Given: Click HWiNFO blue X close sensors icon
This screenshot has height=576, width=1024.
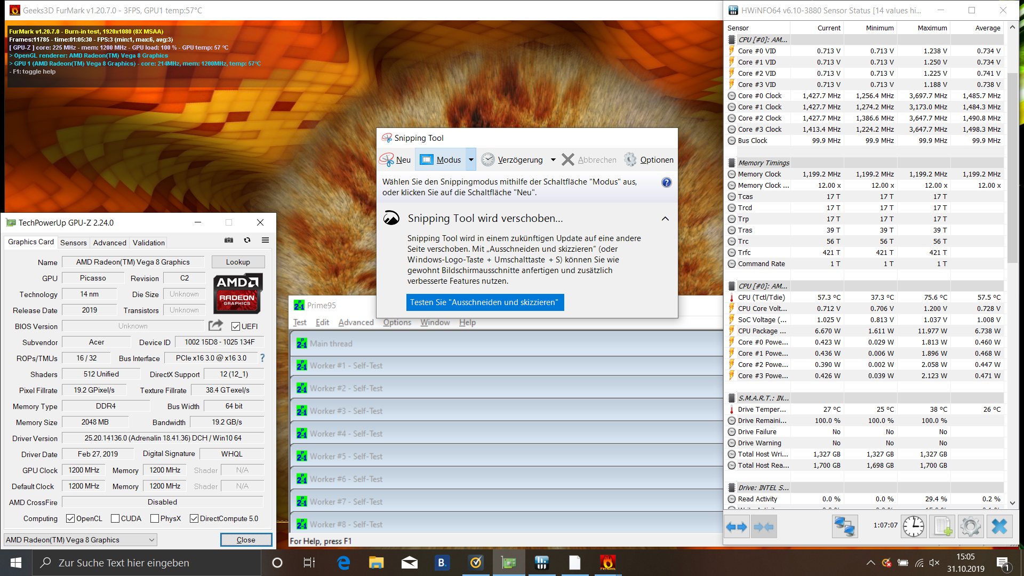Looking at the screenshot, I should click(999, 526).
